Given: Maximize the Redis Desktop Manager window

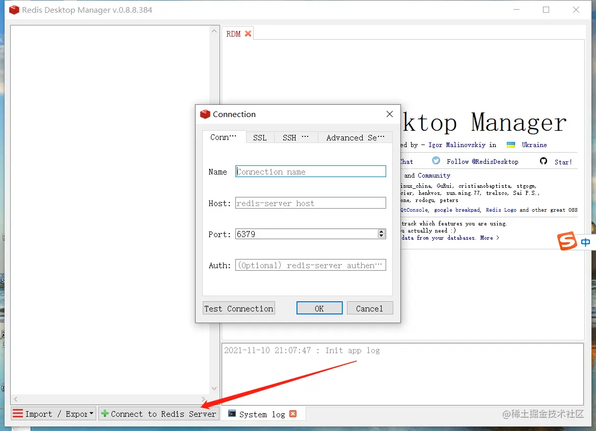Looking at the screenshot, I should [x=546, y=10].
